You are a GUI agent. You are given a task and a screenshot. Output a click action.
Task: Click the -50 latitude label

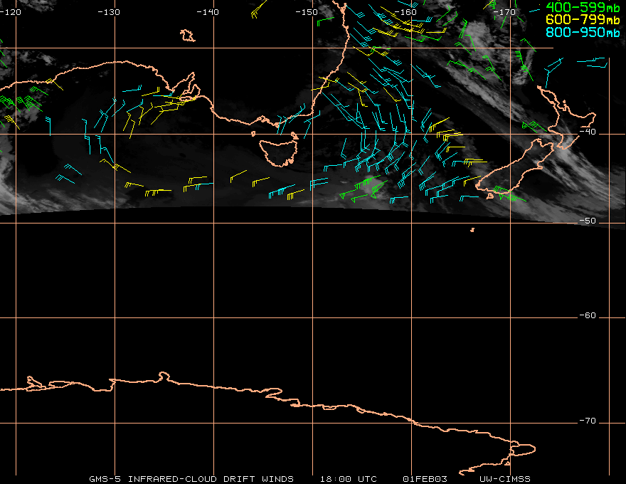point(588,221)
